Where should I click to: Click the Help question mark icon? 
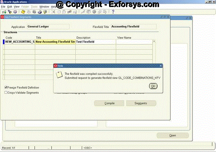[x=113, y=11]
